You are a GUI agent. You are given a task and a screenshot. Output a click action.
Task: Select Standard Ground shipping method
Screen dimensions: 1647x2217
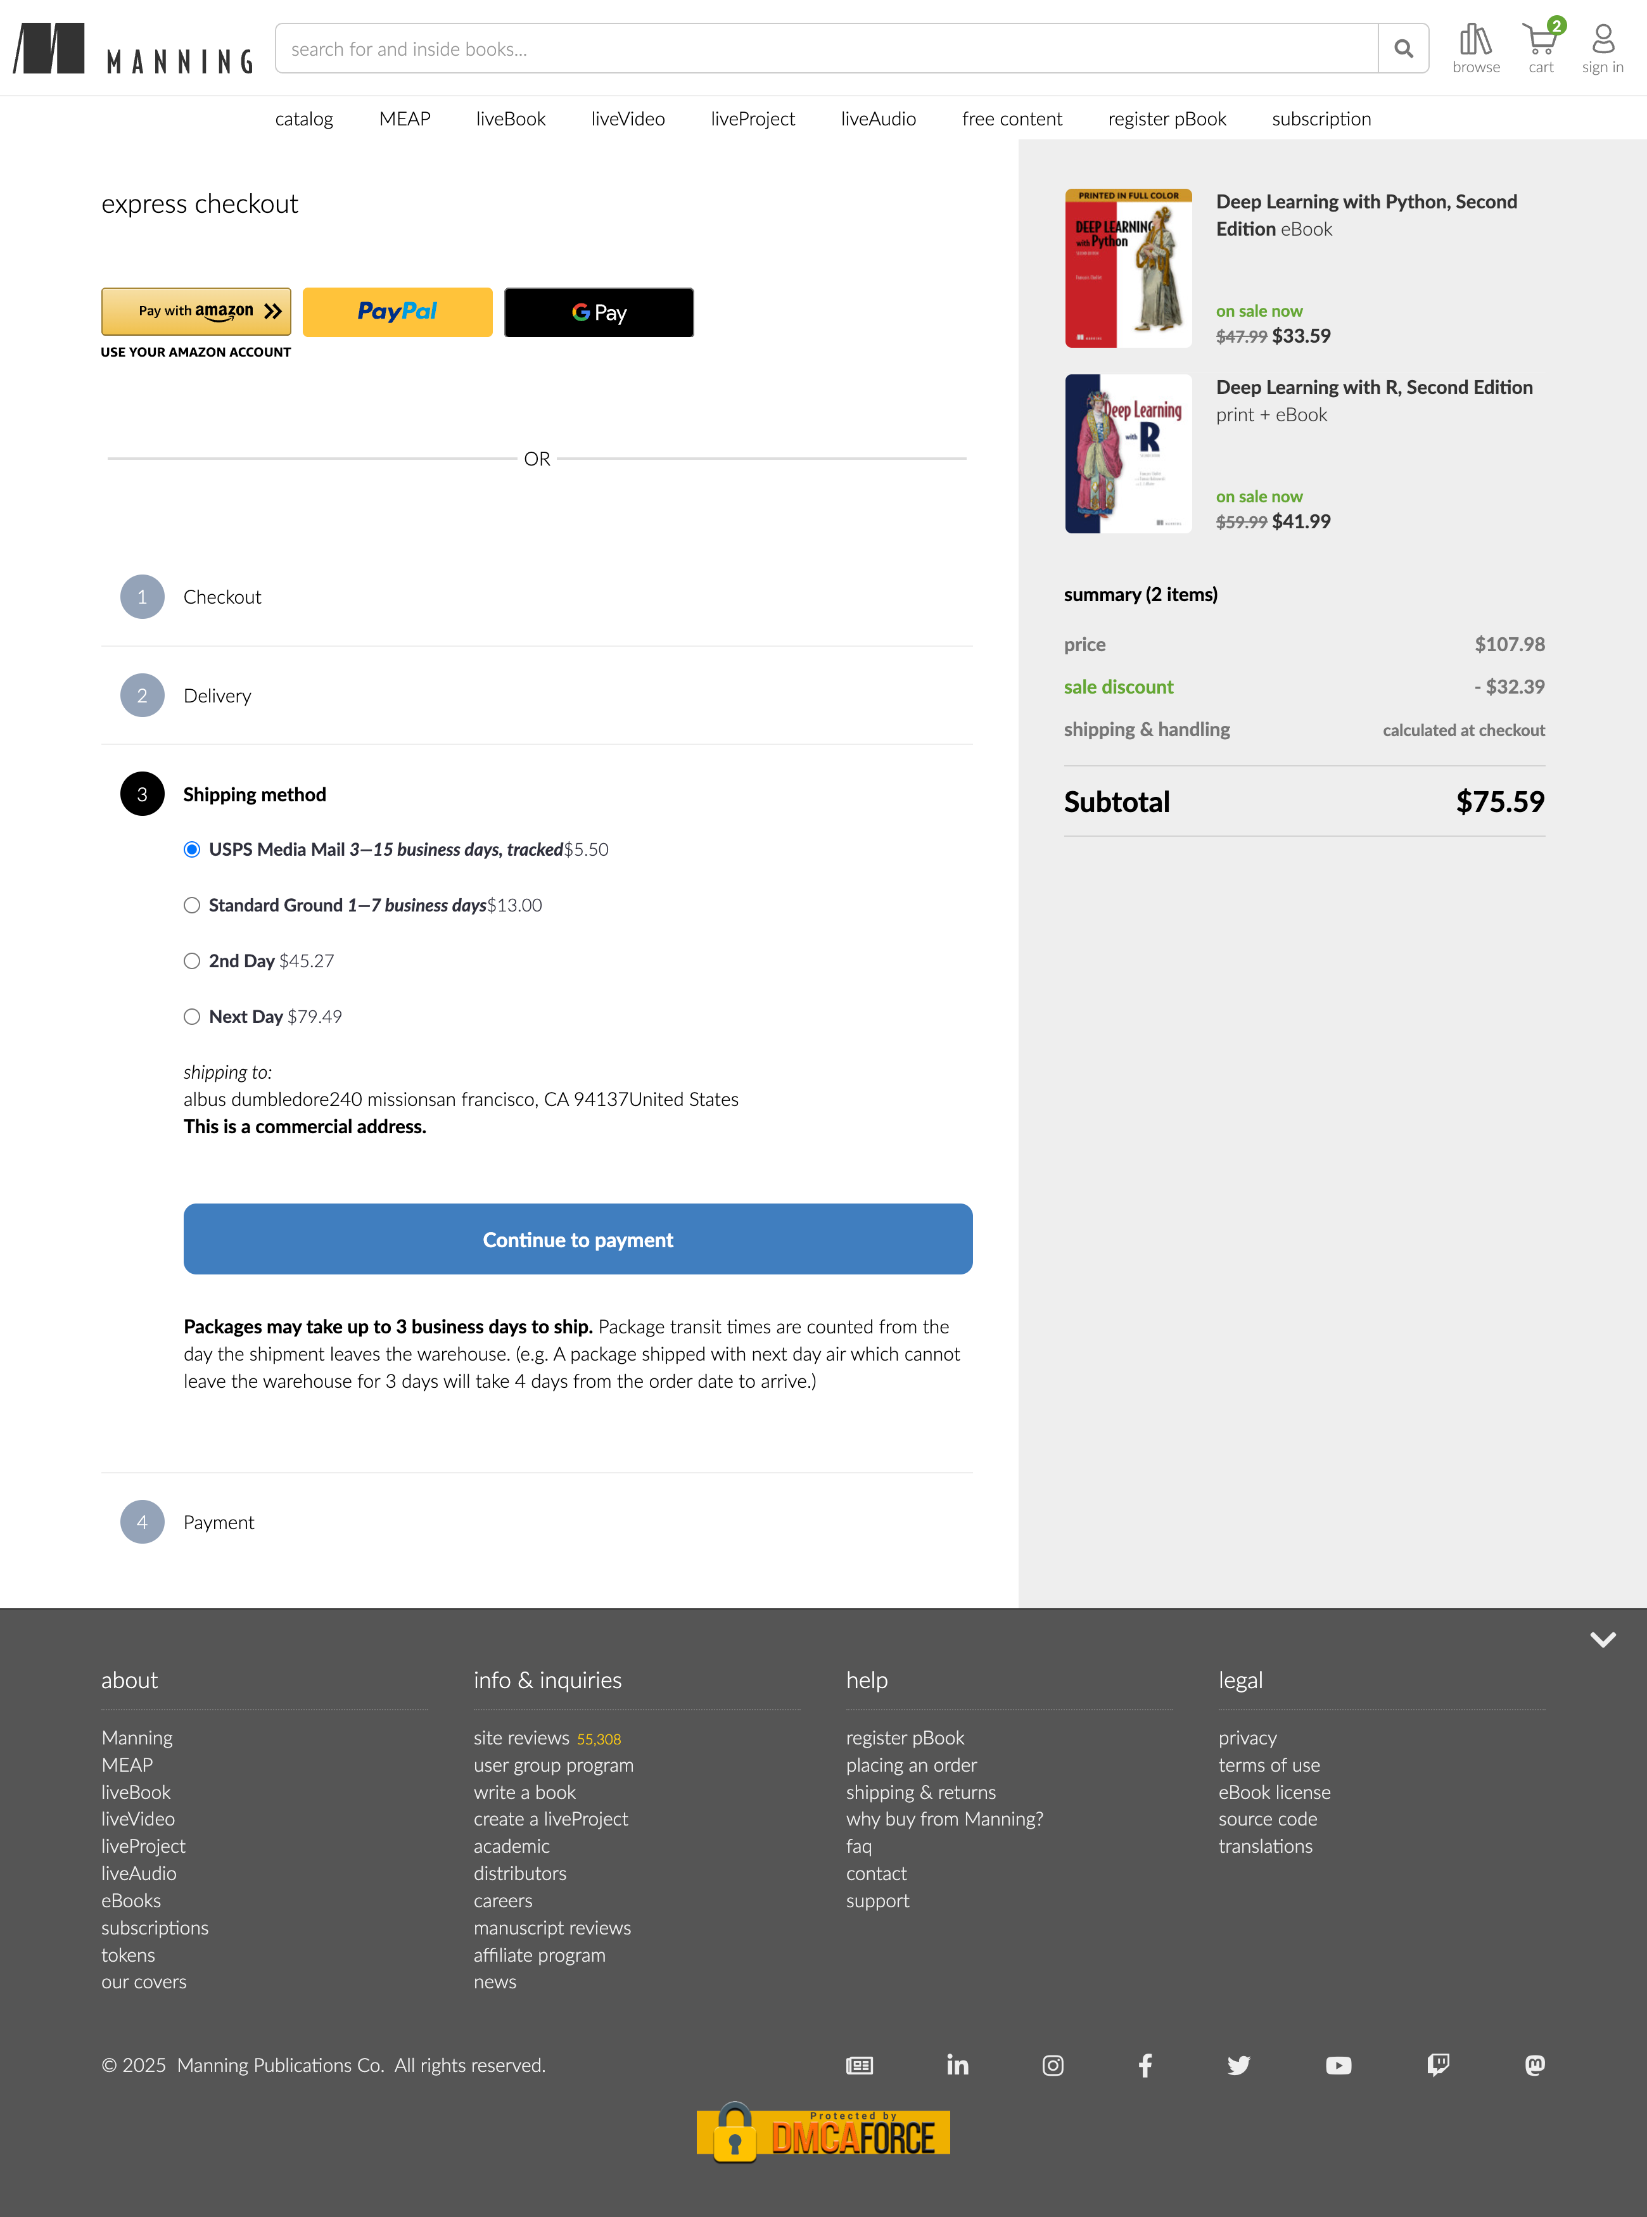click(x=191, y=904)
